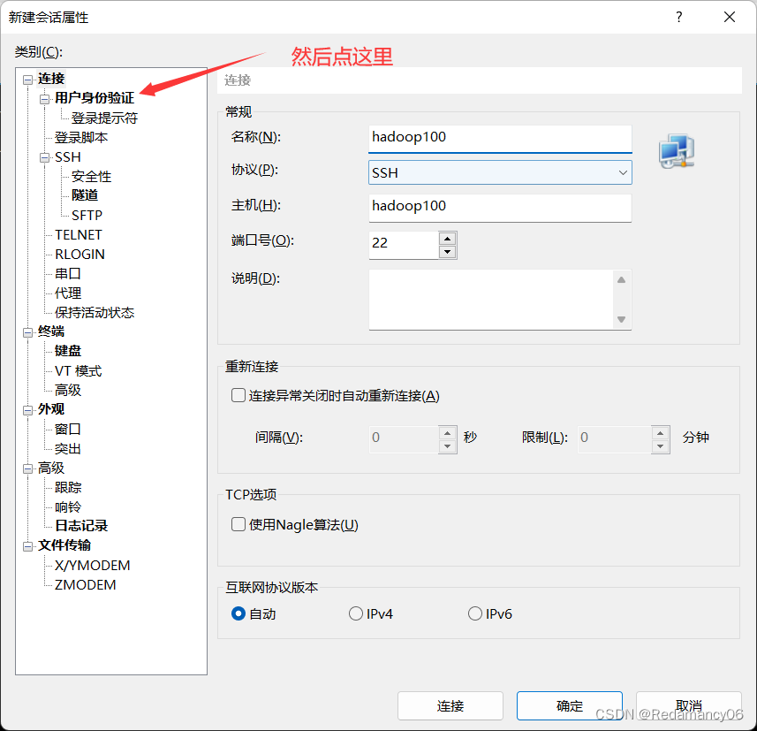Click the 说明 description text area
This screenshot has width=757, height=731.
[x=492, y=300]
